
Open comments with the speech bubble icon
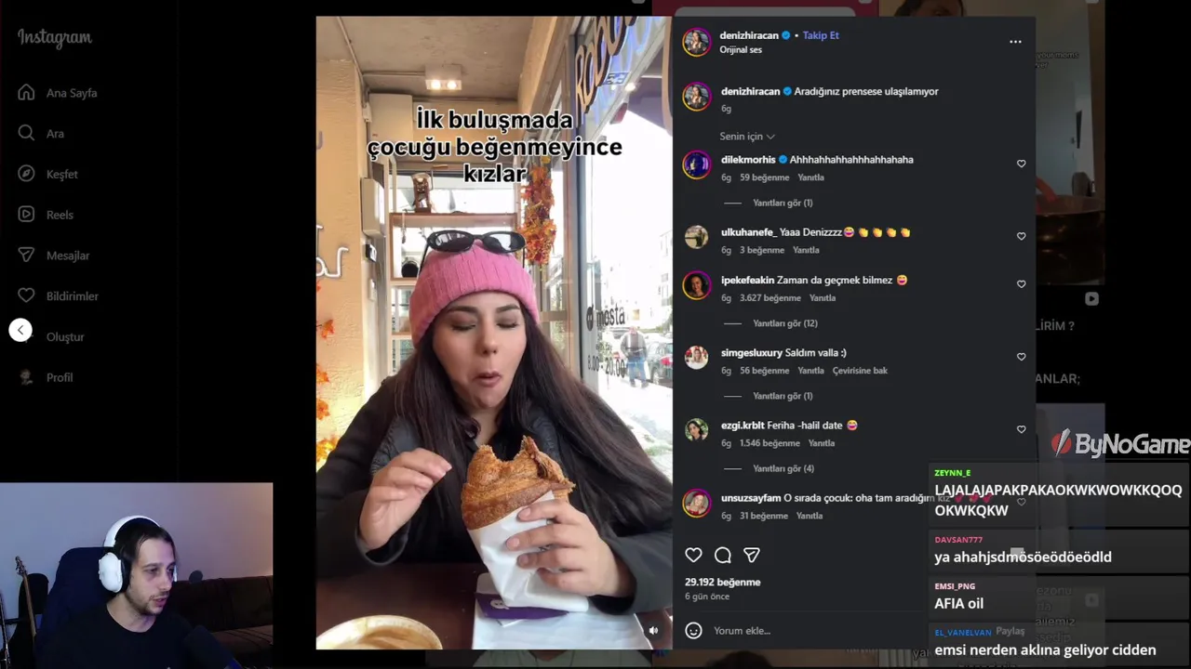pyautogui.click(x=723, y=555)
